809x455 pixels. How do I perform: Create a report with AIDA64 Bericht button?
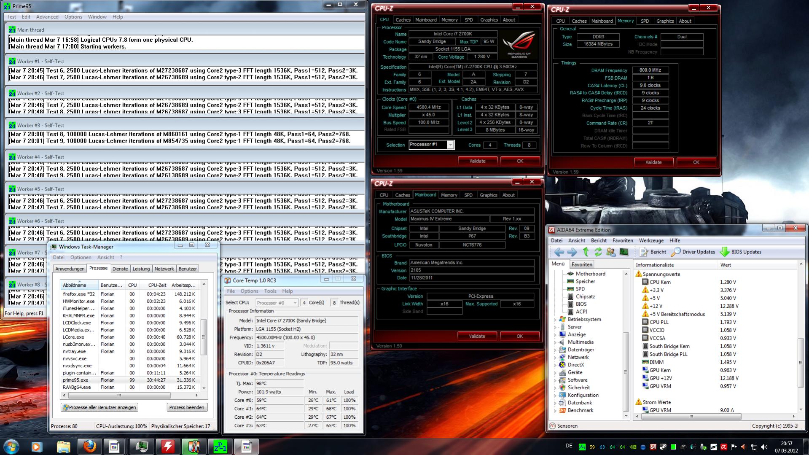coord(653,252)
